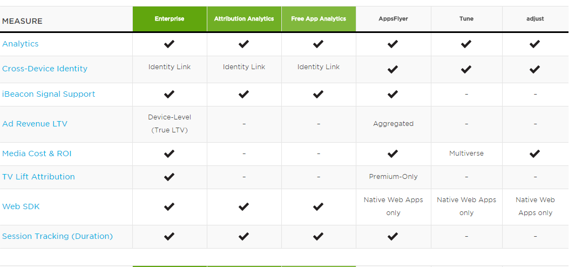
Task: Click the Tune checkmark for Cross-Device Identity
Action: (x=466, y=69)
